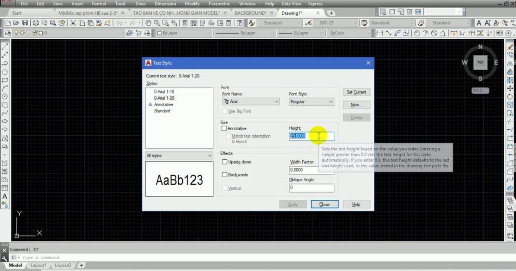This screenshot has width=516, height=271.
Task: Open the All styles filter dropdown
Action: tap(179, 155)
